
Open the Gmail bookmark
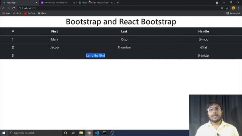click(x=17, y=13)
